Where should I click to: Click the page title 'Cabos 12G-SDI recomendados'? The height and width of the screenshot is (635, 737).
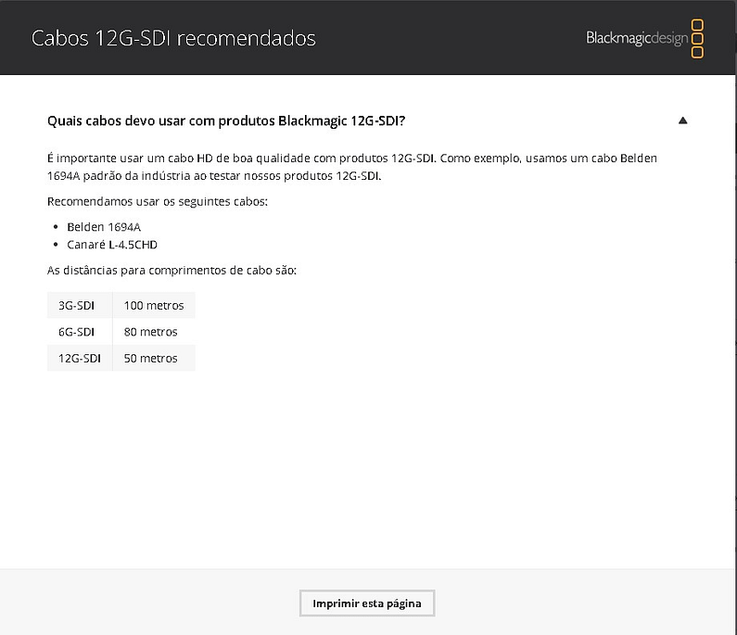click(173, 38)
